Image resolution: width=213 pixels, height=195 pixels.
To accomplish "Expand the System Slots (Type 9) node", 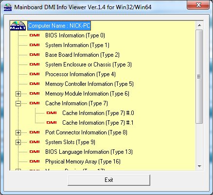I will 18,142.
